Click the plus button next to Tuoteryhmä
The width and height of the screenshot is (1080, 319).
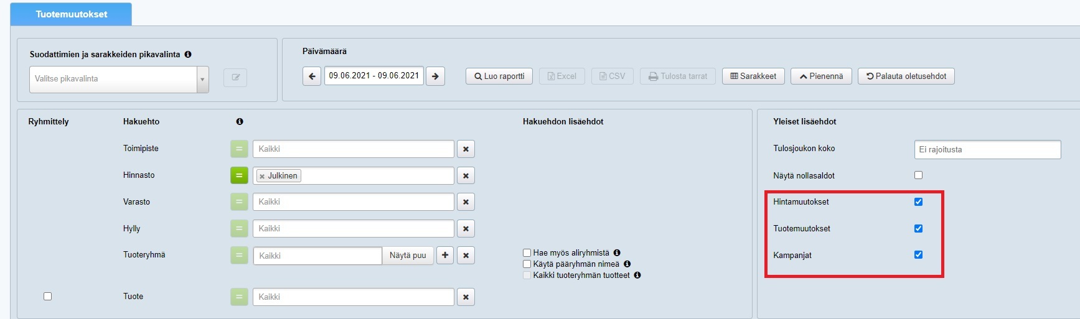pyautogui.click(x=445, y=255)
